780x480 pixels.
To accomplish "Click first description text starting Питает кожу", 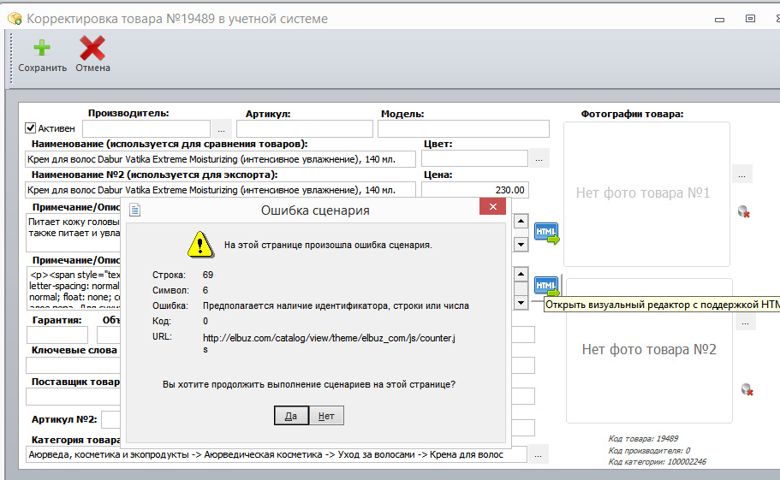I will coord(74,227).
